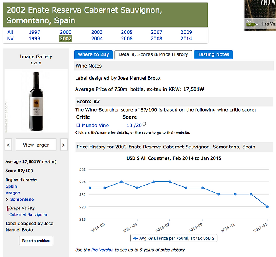The width and height of the screenshot is (276, 257).
Task: Toggle the Avg Retail Price legend marker
Action: tap(135, 238)
